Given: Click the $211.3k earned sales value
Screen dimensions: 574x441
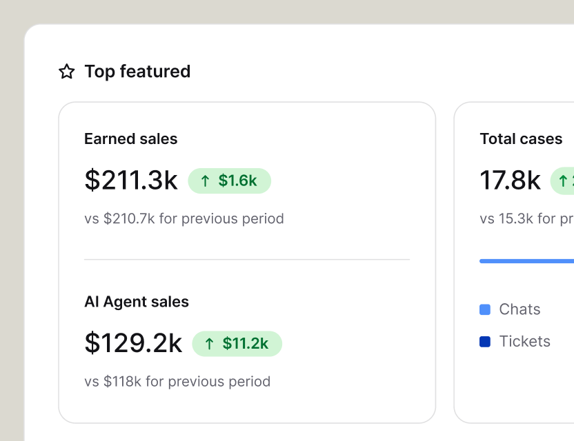Looking at the screenshot, I should click(x=131, y=180).
